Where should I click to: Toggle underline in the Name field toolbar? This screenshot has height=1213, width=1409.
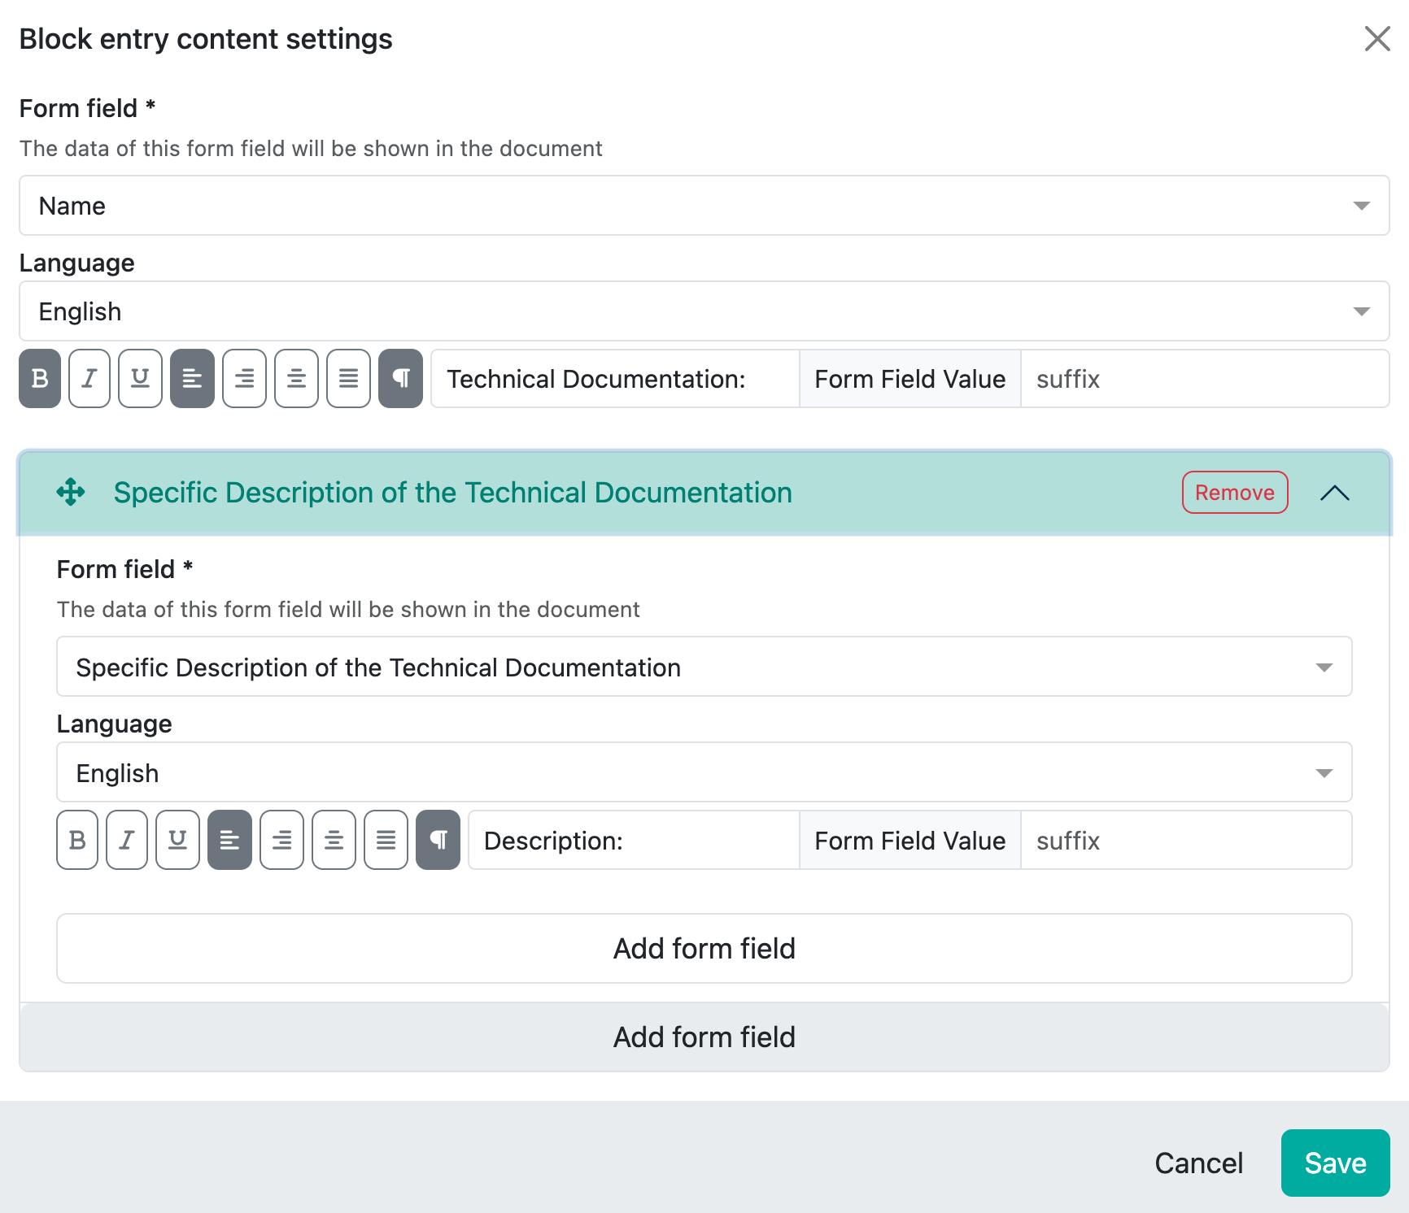[x=140, y=378]
